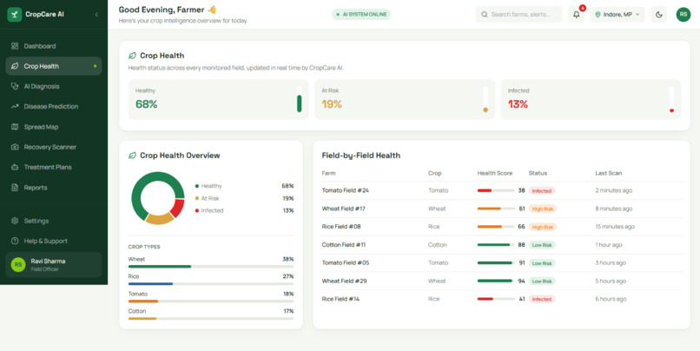The width and height of the screenshot is (700, 351).
Task: Click the RS avatar in the sidebar
Action: [x=18, y=264]
